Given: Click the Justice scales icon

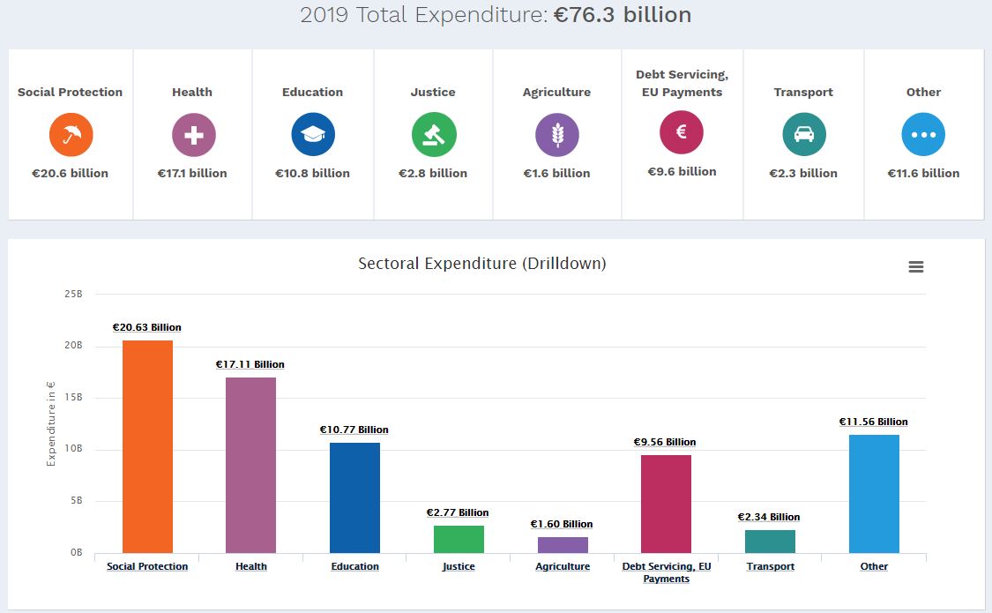Looking at the screenshot, I should pos(433,133).
